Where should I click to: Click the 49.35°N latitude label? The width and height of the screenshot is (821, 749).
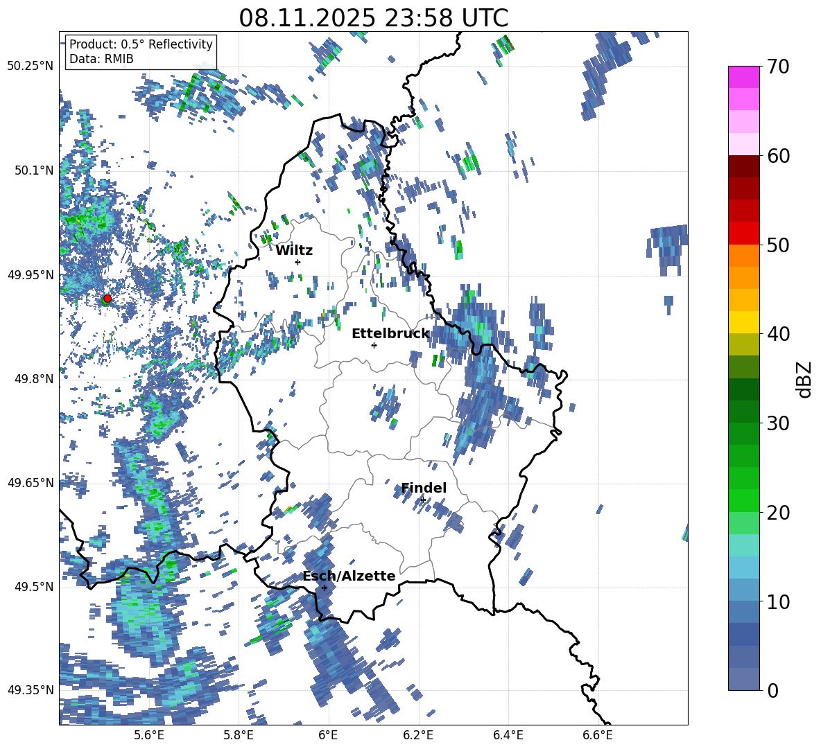click(31, 690)
